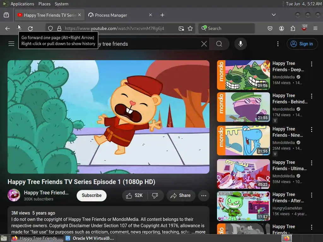Open Happy Tree Friends - Behind... thumbnail

243,107
